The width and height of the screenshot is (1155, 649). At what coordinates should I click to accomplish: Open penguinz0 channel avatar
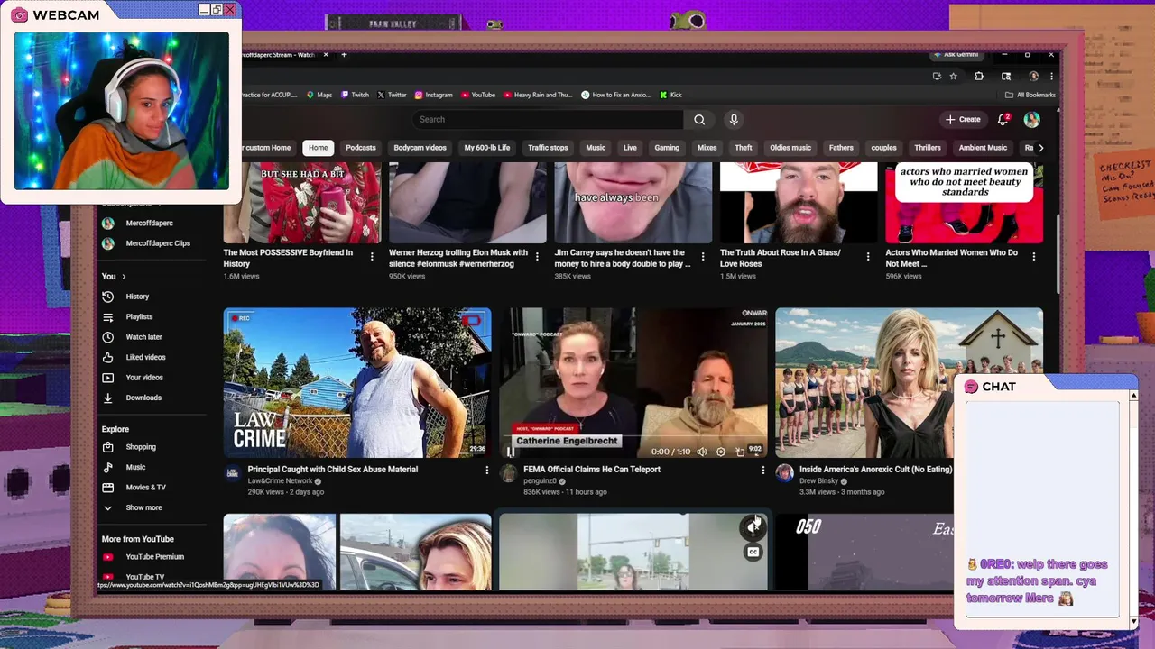click(x=509, y=473)
